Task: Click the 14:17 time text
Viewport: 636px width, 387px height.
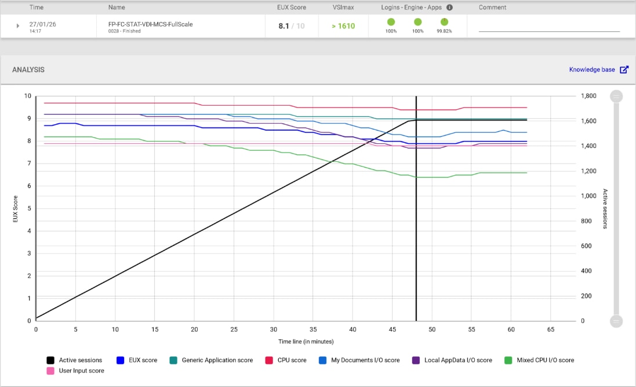Action: click(x=35, y=31)
